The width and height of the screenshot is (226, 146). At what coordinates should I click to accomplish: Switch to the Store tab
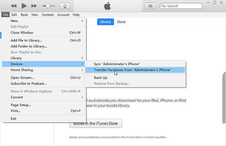pyautogui.click(x=121, y=22)
